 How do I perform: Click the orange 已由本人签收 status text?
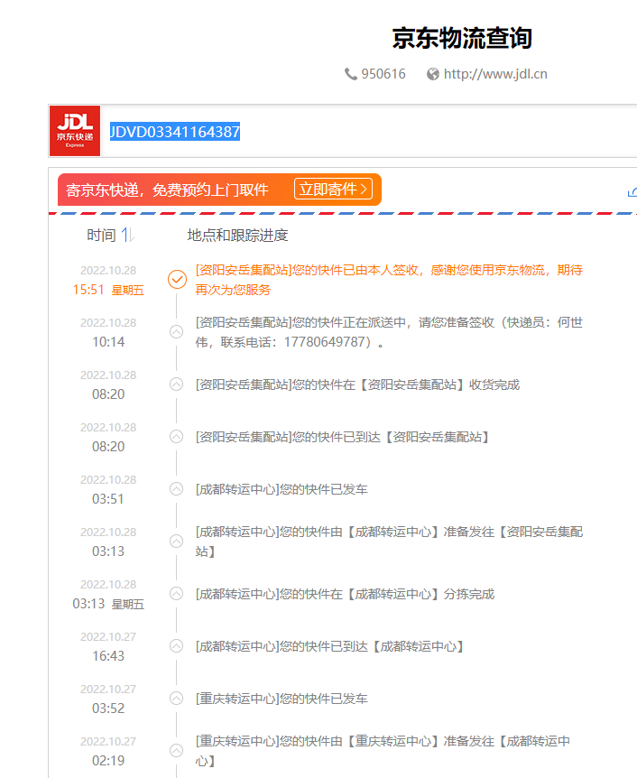point(389,280)
